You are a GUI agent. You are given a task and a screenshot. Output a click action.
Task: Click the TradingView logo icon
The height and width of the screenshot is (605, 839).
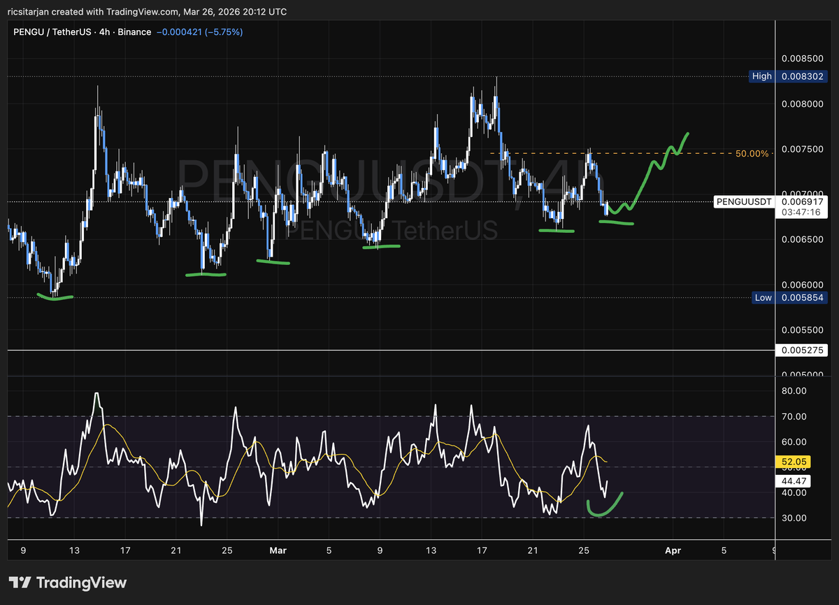[x=20, y=582]
